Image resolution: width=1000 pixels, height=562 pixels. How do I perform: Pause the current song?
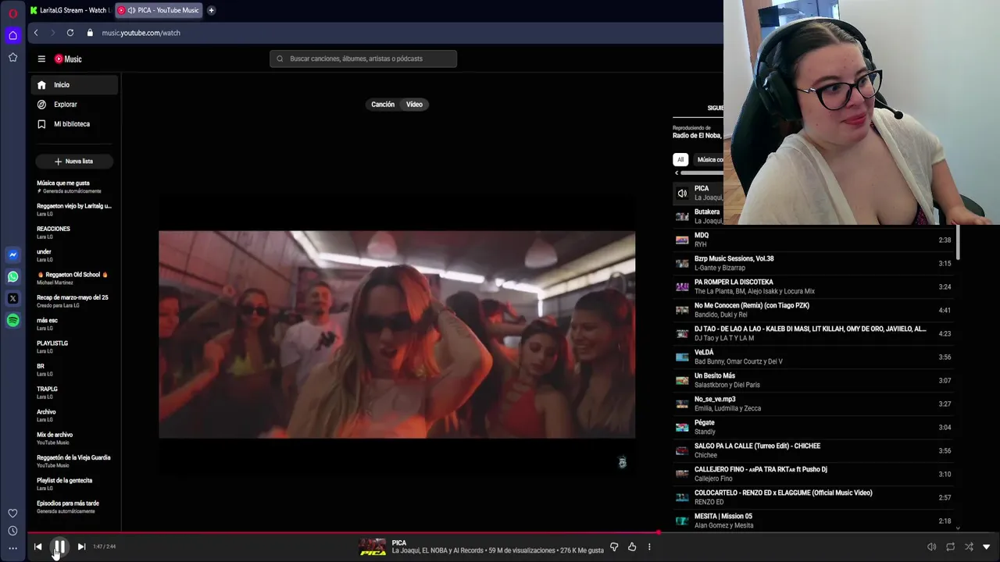click(59, 546)
